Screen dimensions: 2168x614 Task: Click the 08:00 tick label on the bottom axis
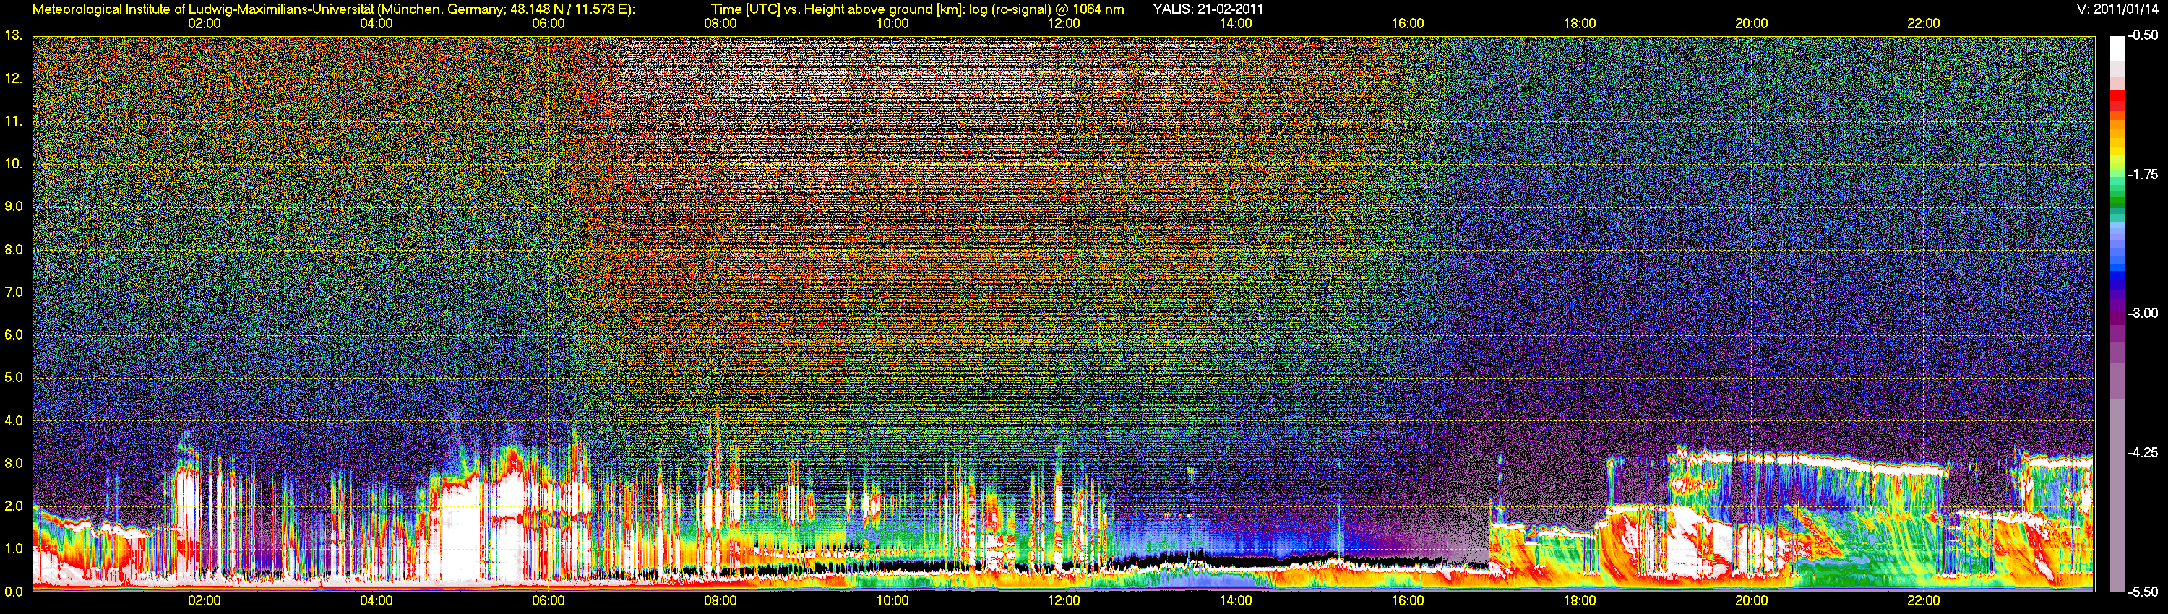[720, 600]
